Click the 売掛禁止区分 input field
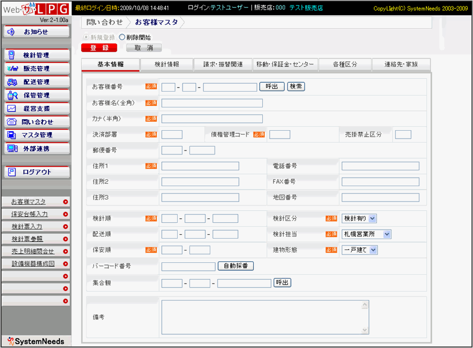 click(x=403, y=134)
